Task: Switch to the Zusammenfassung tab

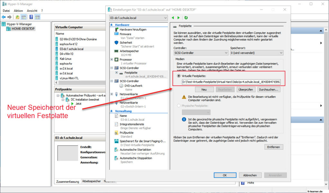Action: coord(67,182)
